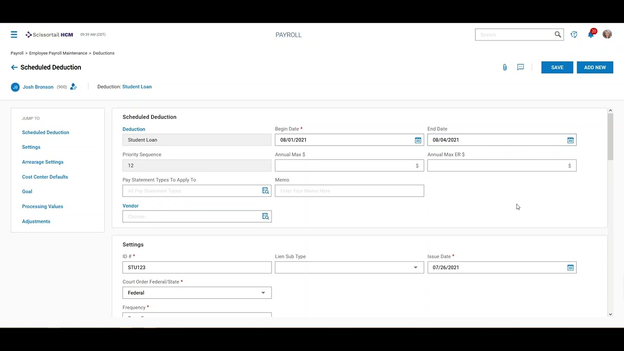The height and width of the screenshot is (351, 624).
Task: Jump to Processing Values section
Action: click(x=42, y=206)
